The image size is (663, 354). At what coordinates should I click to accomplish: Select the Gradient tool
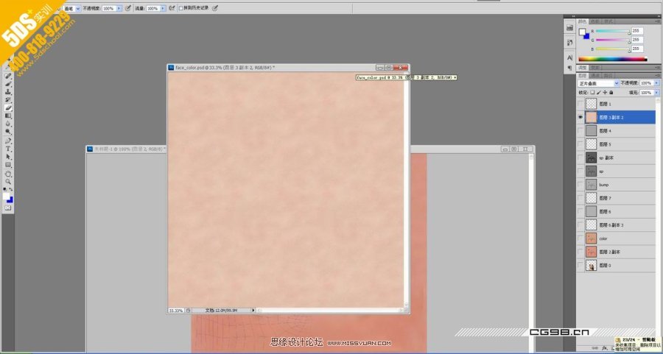(x=8, y=116)
